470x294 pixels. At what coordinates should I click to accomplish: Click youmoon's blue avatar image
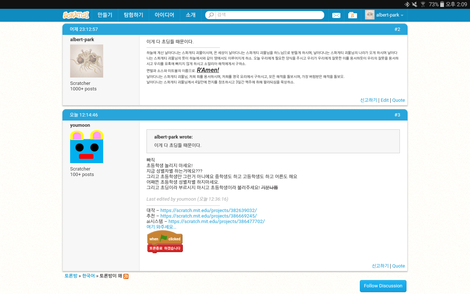(x=87, y=147)
